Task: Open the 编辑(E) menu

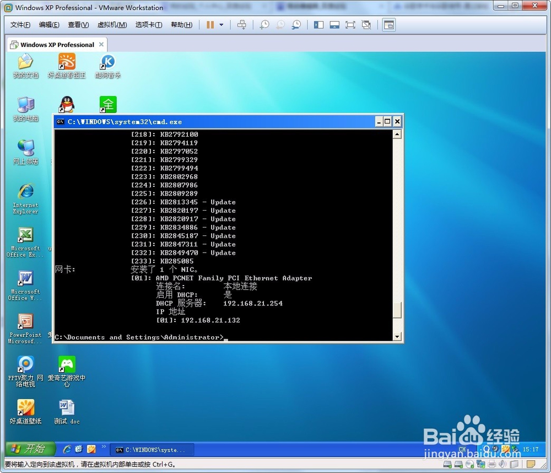Action: [49, 25]
